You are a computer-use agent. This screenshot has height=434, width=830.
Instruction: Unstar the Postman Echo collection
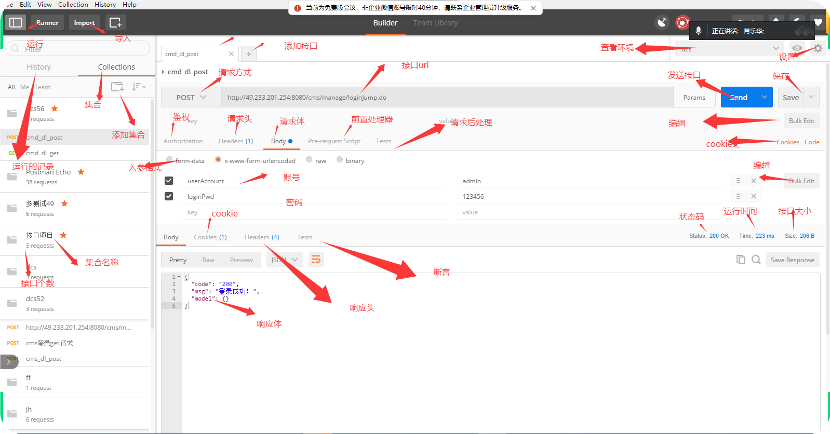point(81,172)
